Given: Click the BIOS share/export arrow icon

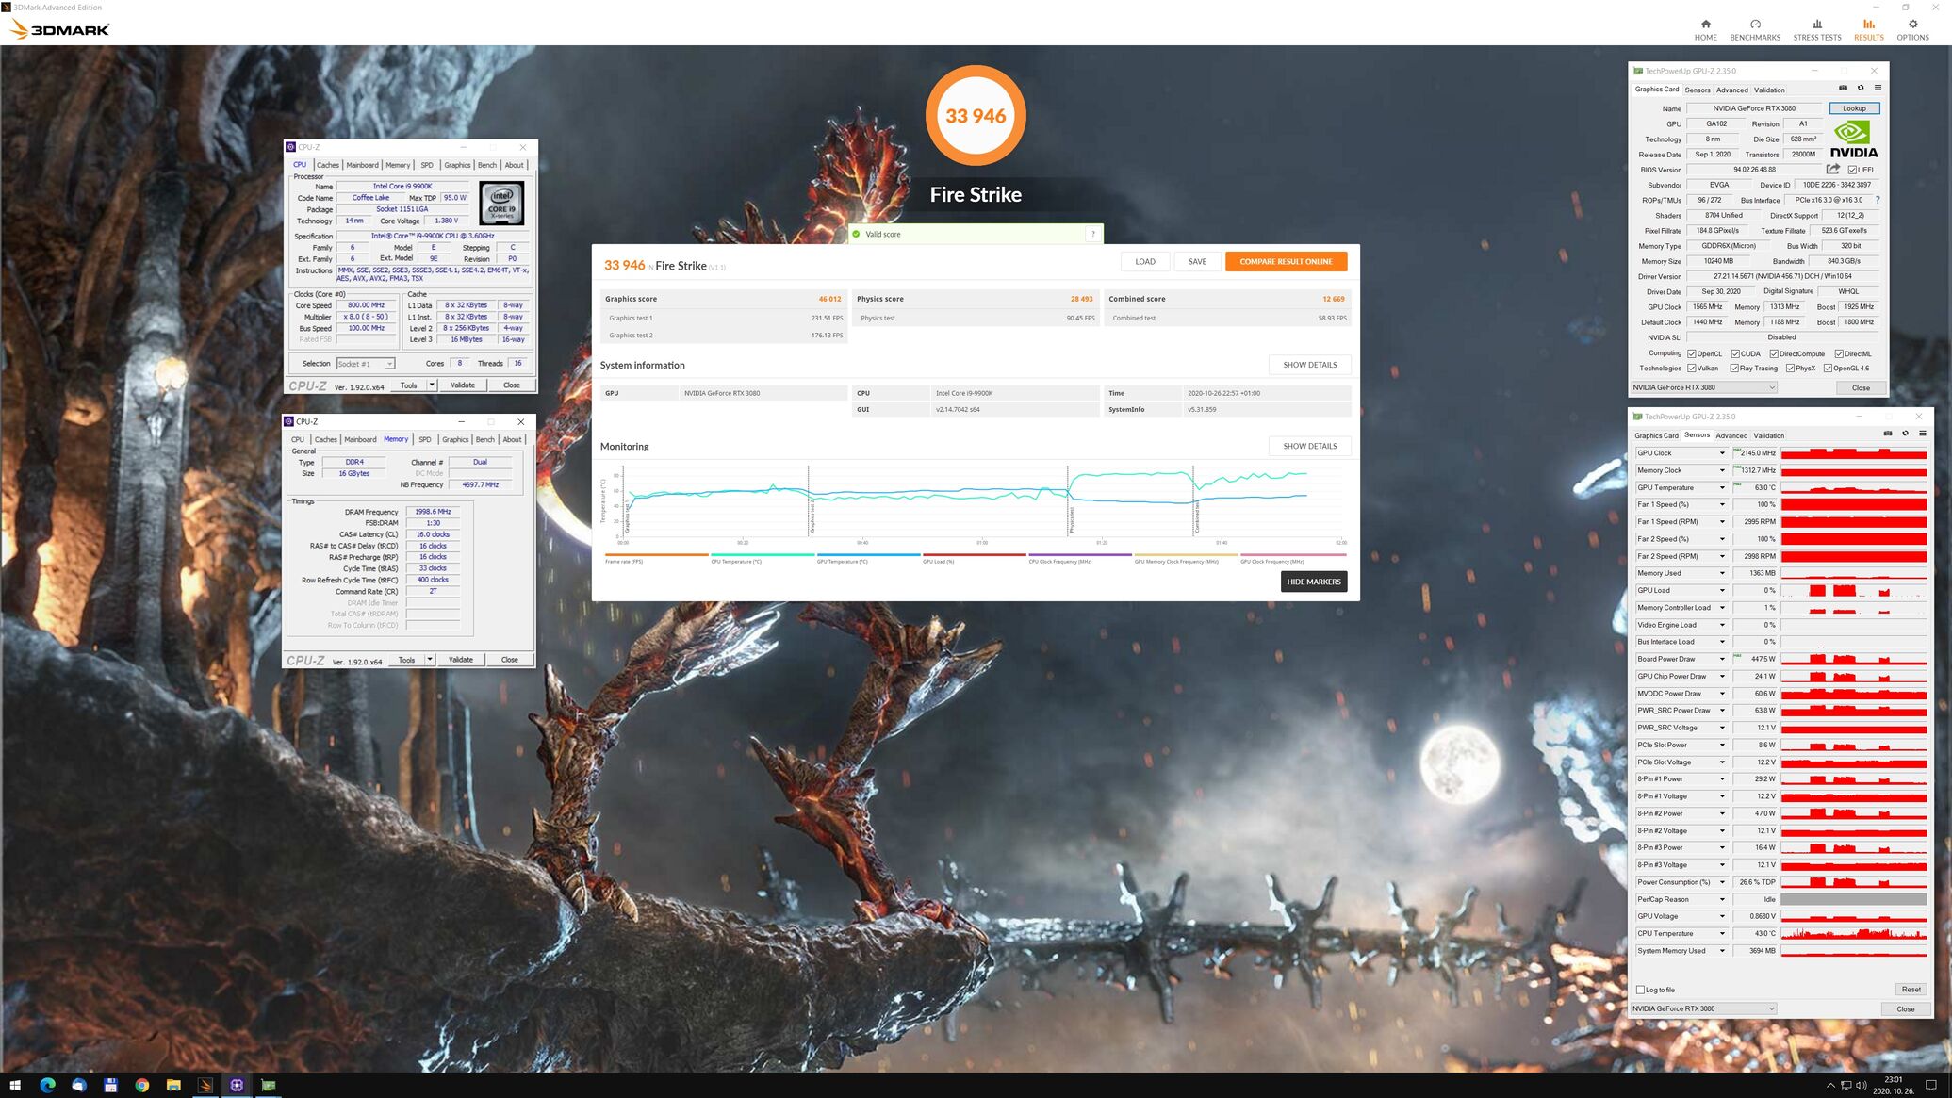Looking at the screenshot, I should (x=1832, y=170).
